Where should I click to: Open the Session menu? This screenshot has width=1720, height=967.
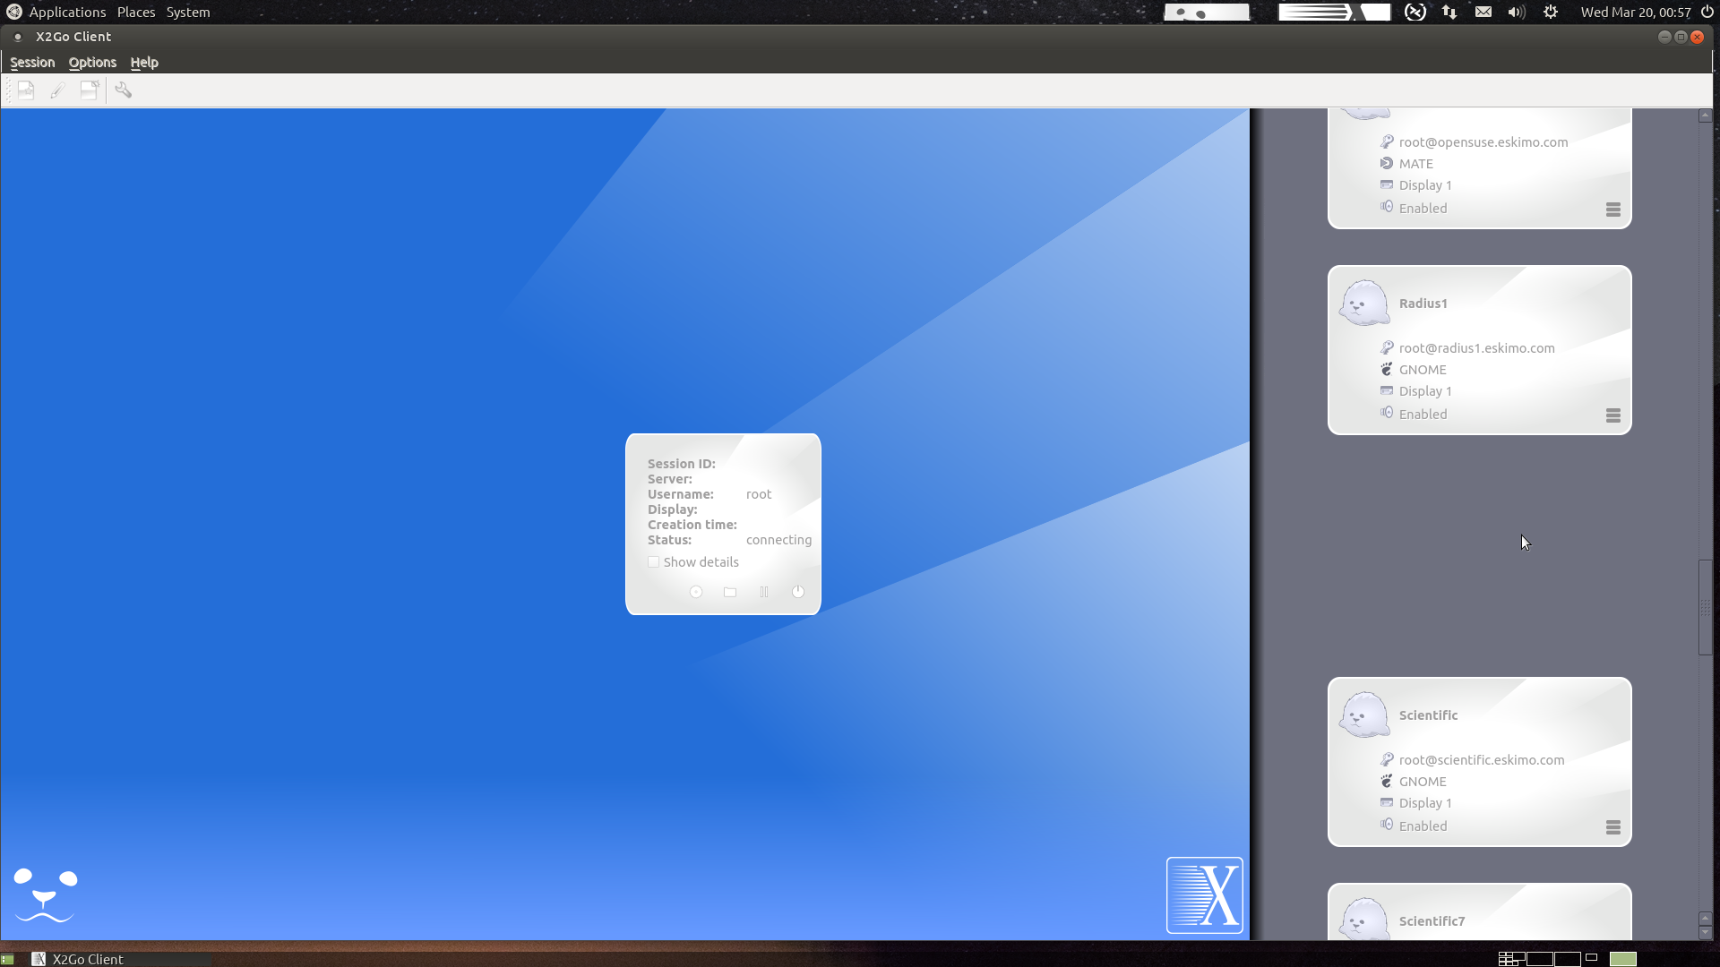32,63
